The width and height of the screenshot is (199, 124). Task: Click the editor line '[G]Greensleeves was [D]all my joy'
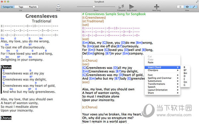[x=107, y=68]
